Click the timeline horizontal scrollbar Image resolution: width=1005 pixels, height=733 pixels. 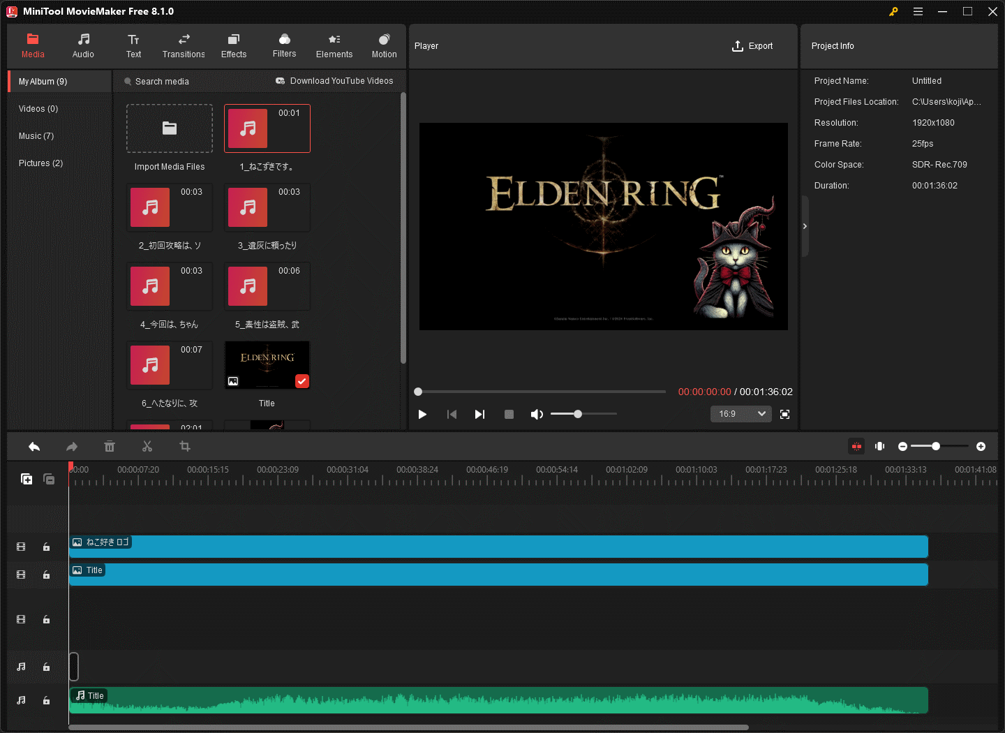coord(408,727)
